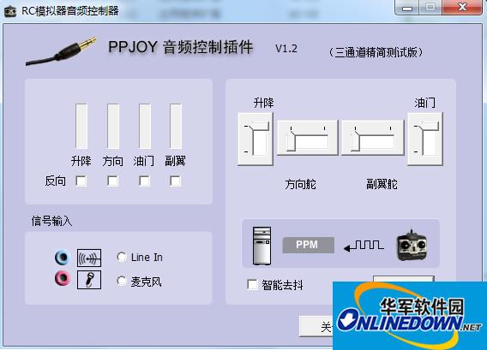Enable reverse checkbox for 方向 channel
The image size is (487, 350).
(x=112, y=181)
